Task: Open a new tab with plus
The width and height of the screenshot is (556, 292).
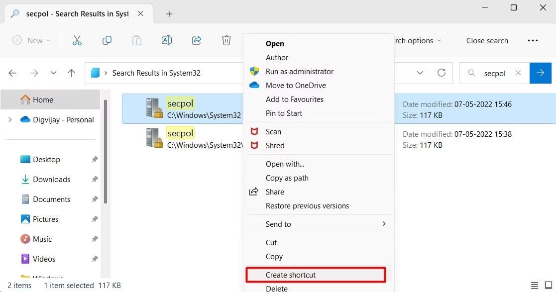Action: (169, 14)
